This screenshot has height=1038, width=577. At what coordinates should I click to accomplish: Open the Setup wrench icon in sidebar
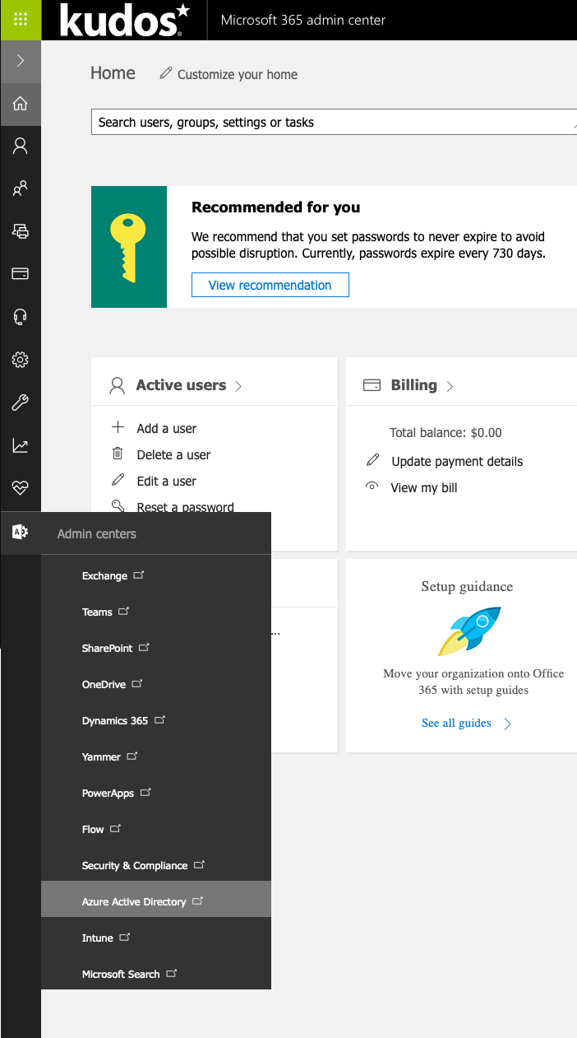21,403
